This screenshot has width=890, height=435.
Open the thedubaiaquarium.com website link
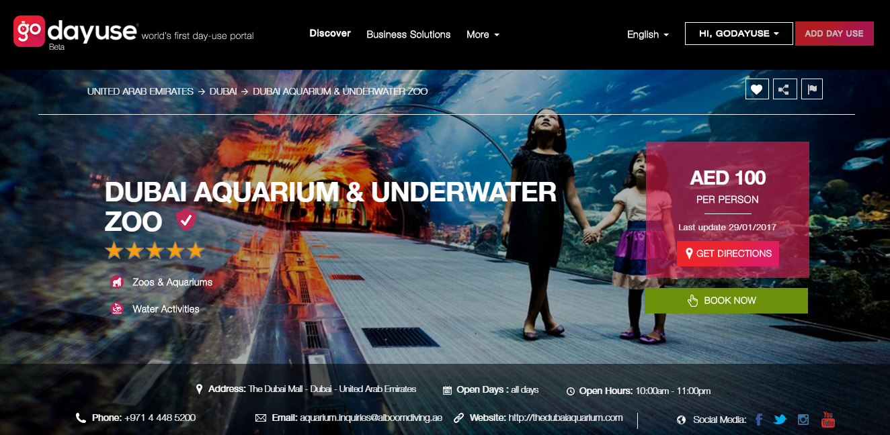tap(566, 418)
